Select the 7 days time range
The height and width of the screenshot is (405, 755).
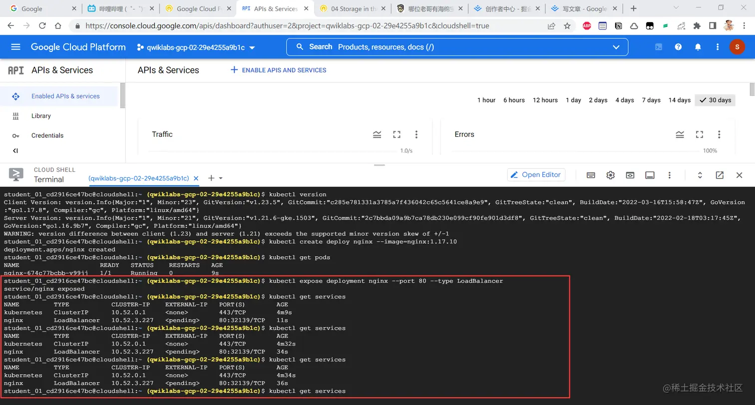(651, 100)
